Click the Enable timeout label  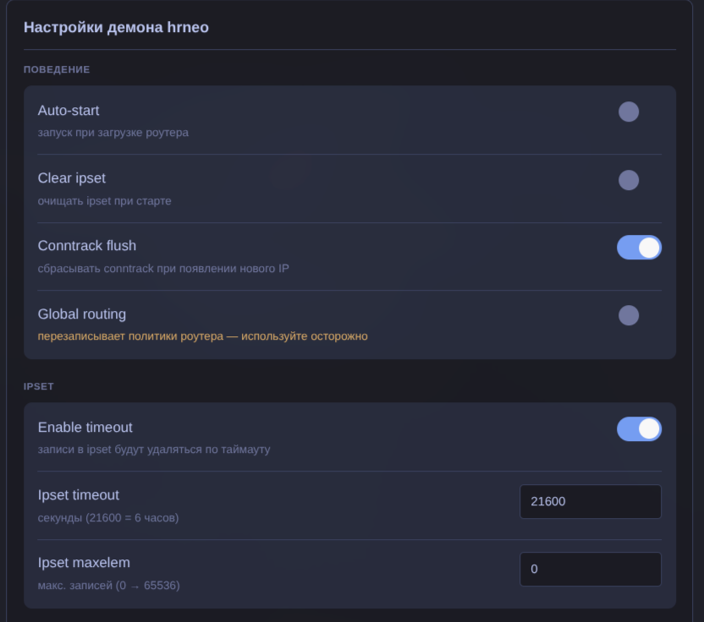click(85, 428)
